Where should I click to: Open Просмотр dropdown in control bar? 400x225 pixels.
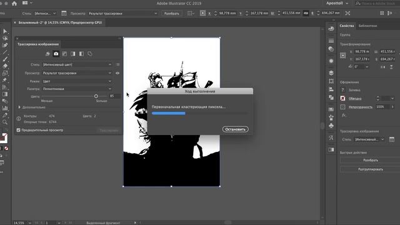point(122,13)
